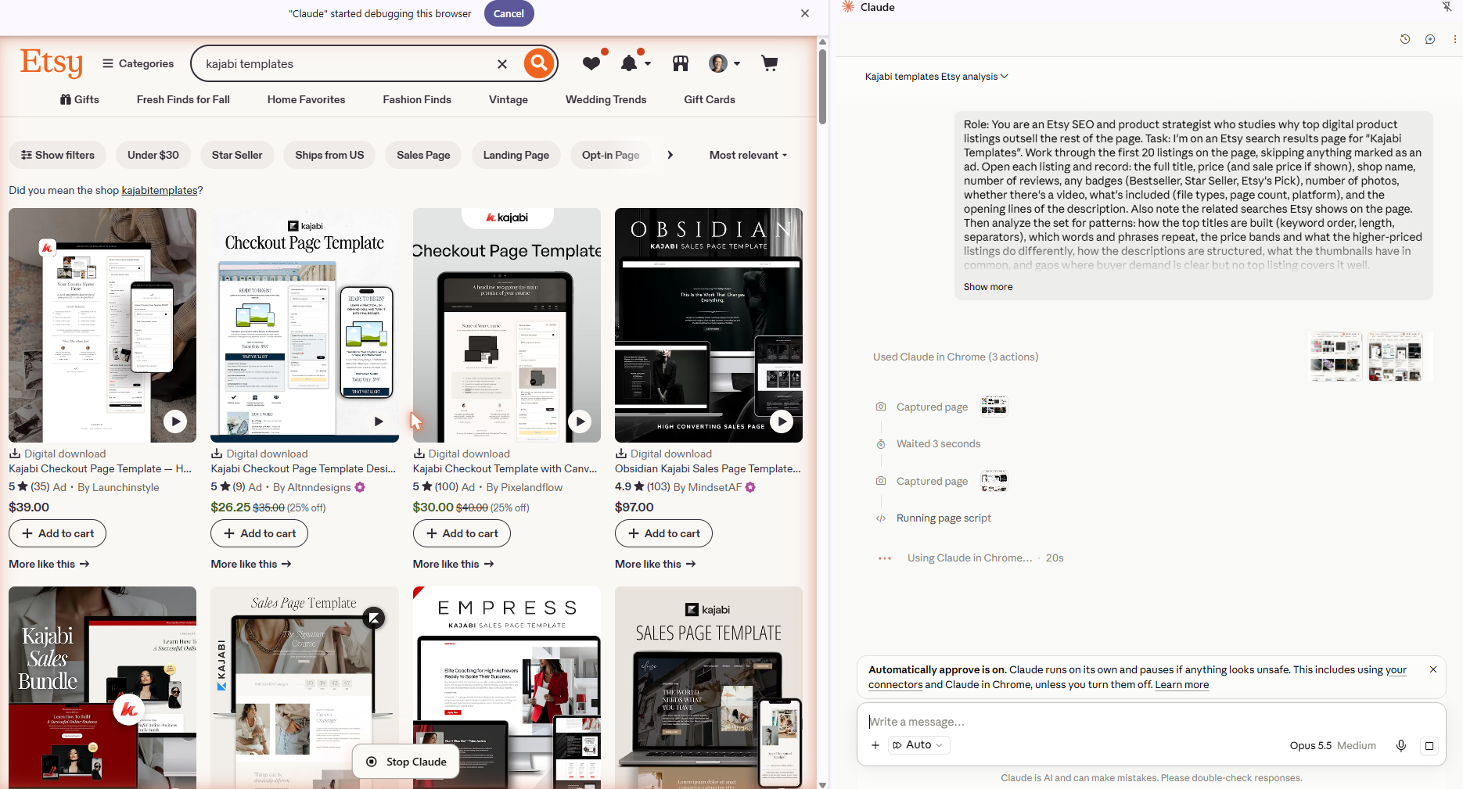Open the Opus 5.5 Medium model selector

coord(1332,745)
